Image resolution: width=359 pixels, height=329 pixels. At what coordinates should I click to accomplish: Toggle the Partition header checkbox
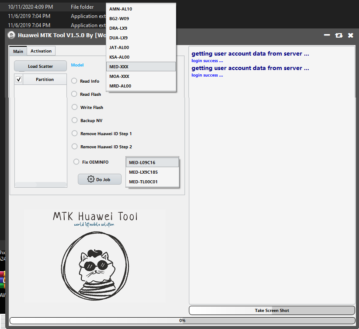point(19,79)
